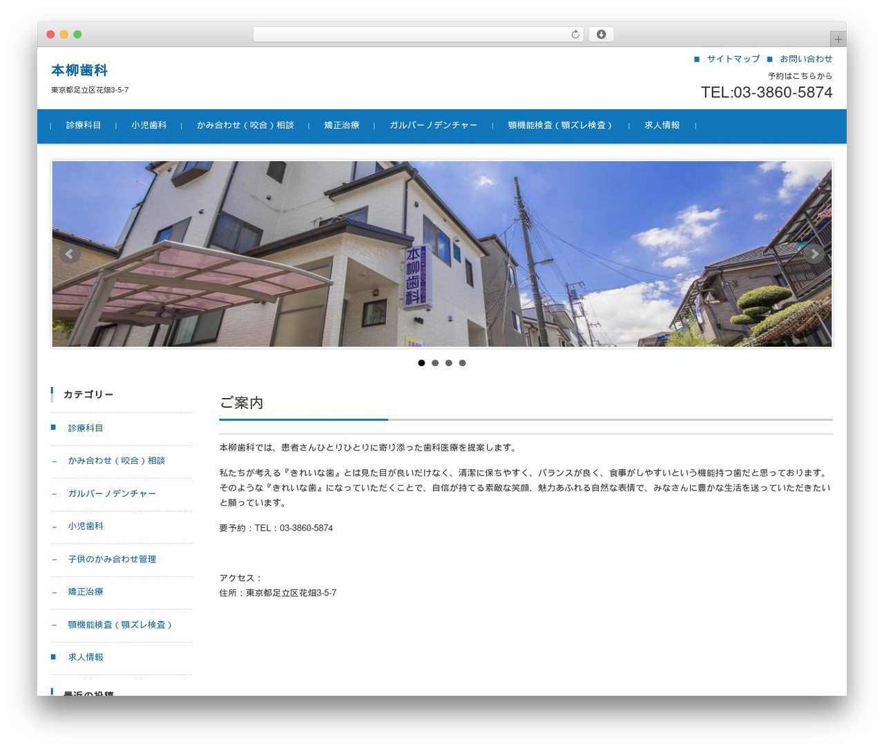Click the サイトマップ link
Image resolution: width=884 pixels, height=749 pixels.
(733, 59)
